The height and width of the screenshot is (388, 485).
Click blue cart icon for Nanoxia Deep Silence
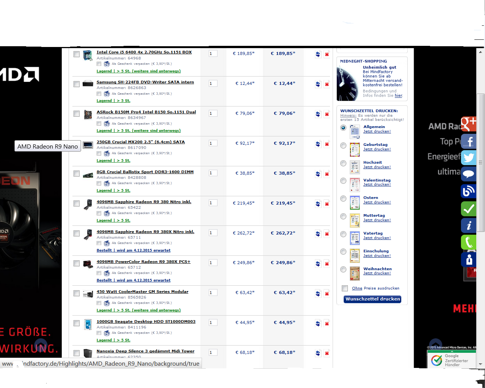click(318, 353)
